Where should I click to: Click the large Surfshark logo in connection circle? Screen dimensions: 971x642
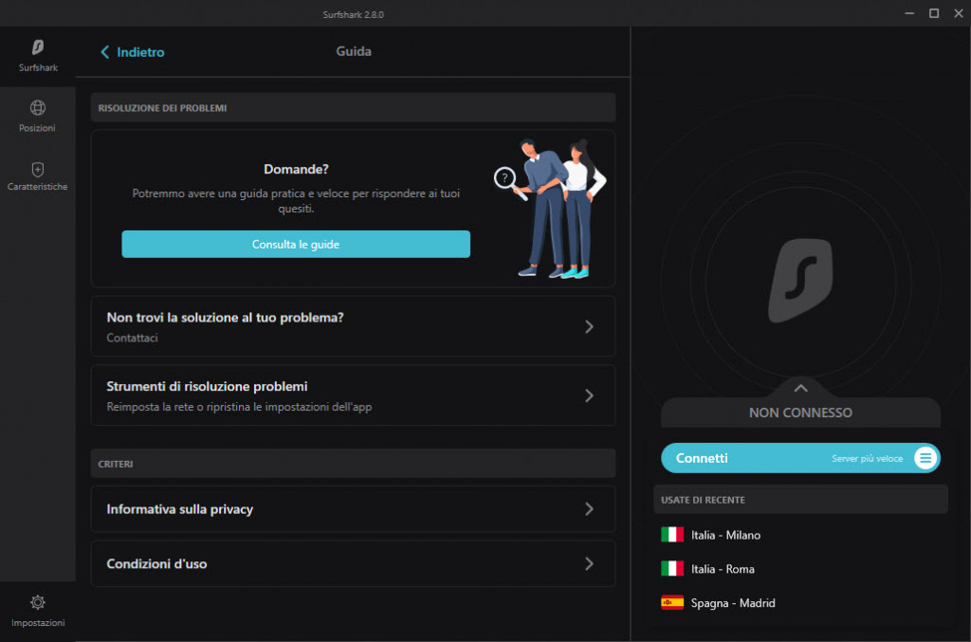point(800,281)
